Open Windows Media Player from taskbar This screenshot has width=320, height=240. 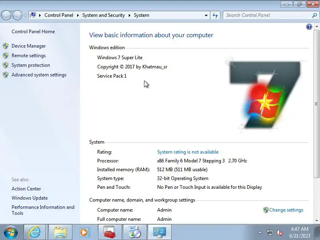coord(84,232)
